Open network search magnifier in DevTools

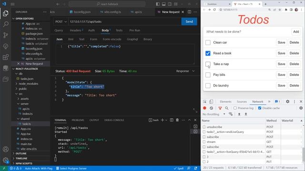click(227, 108)
